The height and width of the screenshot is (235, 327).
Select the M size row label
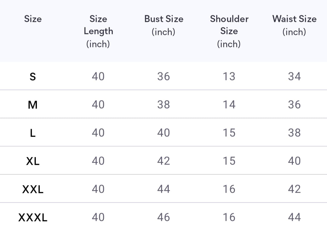(33, 105)
